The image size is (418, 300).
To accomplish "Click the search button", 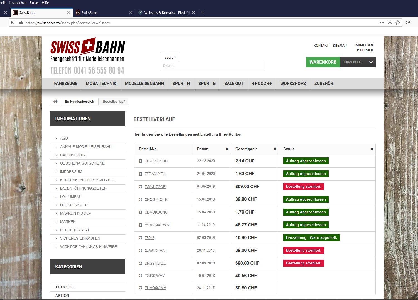I will [170, 57].
